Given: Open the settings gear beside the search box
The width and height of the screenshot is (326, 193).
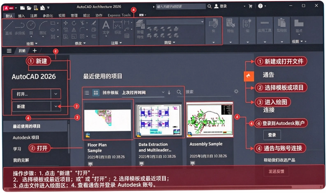Looking at the screenshot, I should tap(236, 92).
